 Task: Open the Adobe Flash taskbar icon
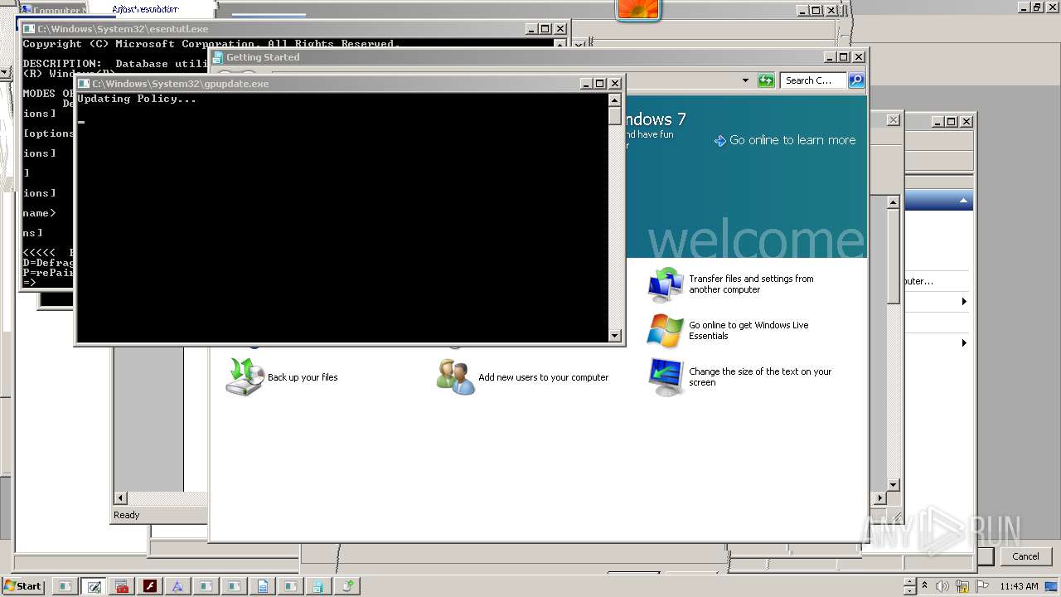[150, 586]
